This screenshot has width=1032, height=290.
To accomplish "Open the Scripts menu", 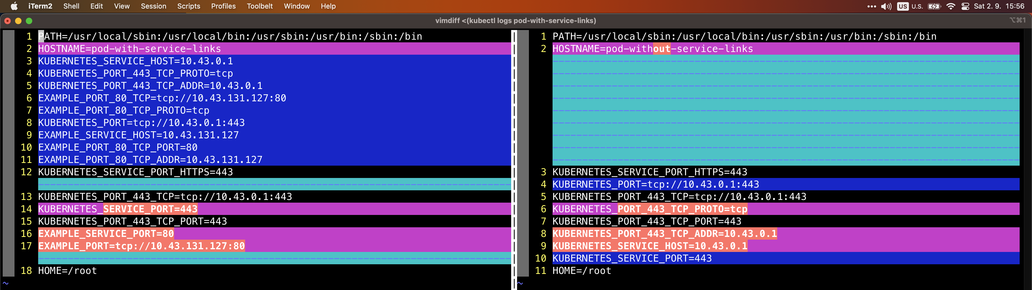I will pos(189,6).
